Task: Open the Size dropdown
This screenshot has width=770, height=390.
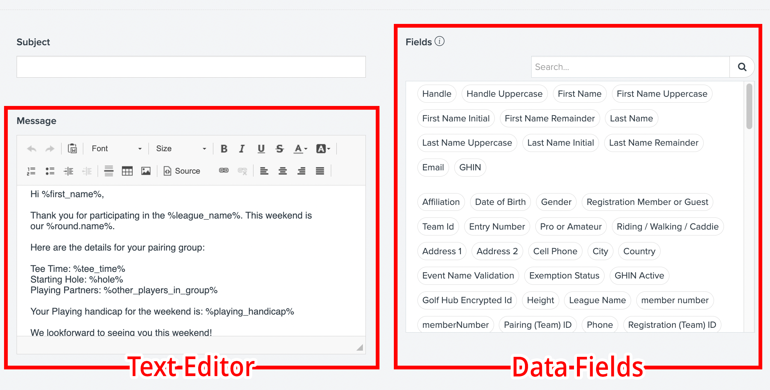Action: (x=181, y=149)
